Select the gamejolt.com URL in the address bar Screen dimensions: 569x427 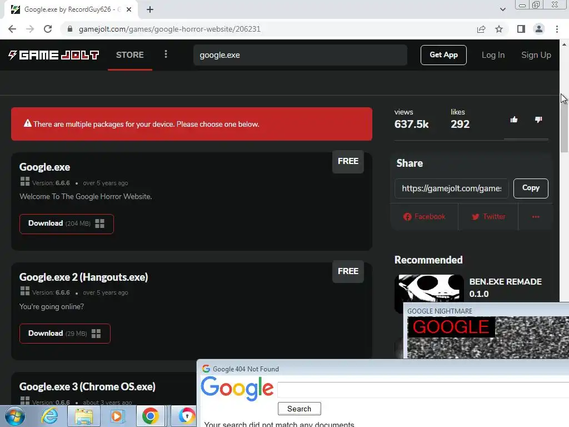coord(169,29)
